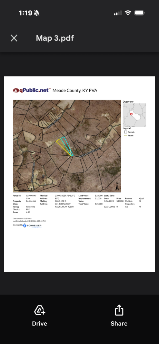Tap RADCLIFF, KY 40160 text
This screenshot has width=159, height=344.
[64, 207]
